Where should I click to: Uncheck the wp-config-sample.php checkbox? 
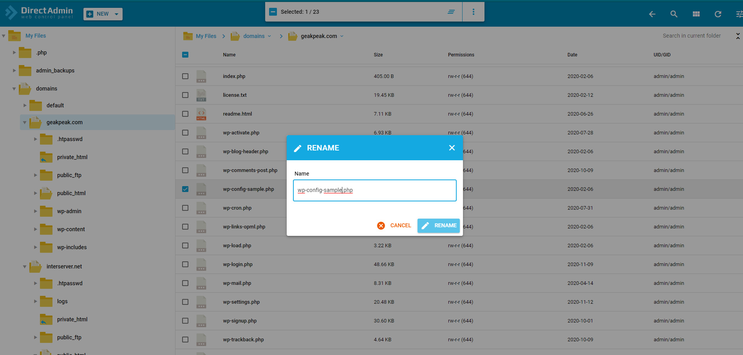pyautogui.click(x=185, y=189)
